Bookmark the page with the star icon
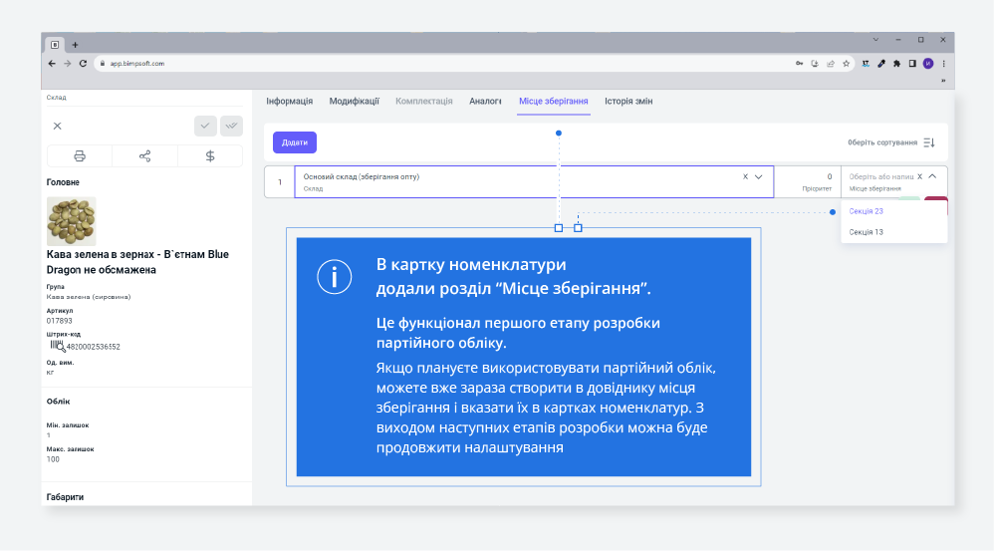 846,63
